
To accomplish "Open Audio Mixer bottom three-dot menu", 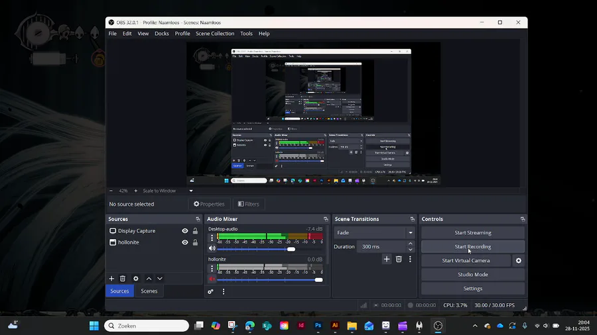I will point(224,292).
